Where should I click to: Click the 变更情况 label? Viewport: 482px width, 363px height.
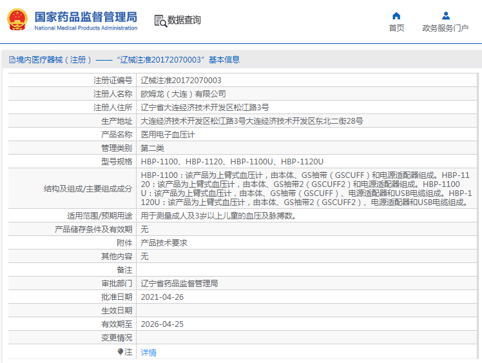(117, 337)
